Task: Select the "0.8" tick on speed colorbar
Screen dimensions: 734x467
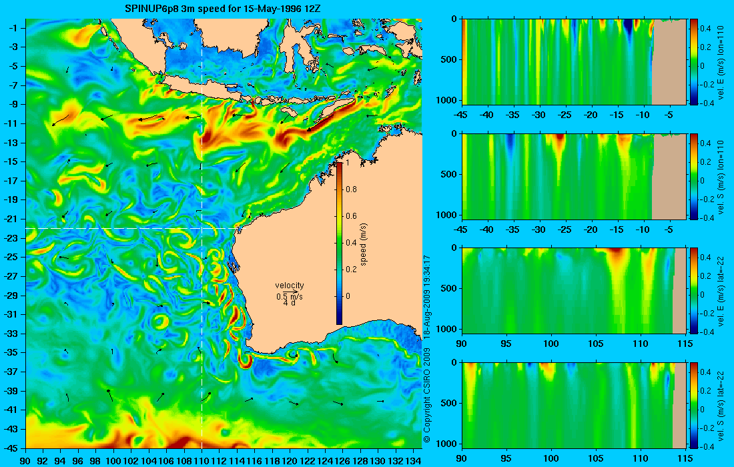Action: point(351,189)
